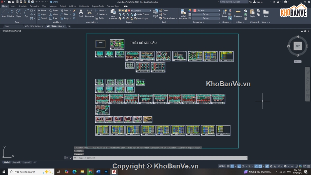Select the Line drawing tool
The image size is (311, 175).
coord(4,13)
